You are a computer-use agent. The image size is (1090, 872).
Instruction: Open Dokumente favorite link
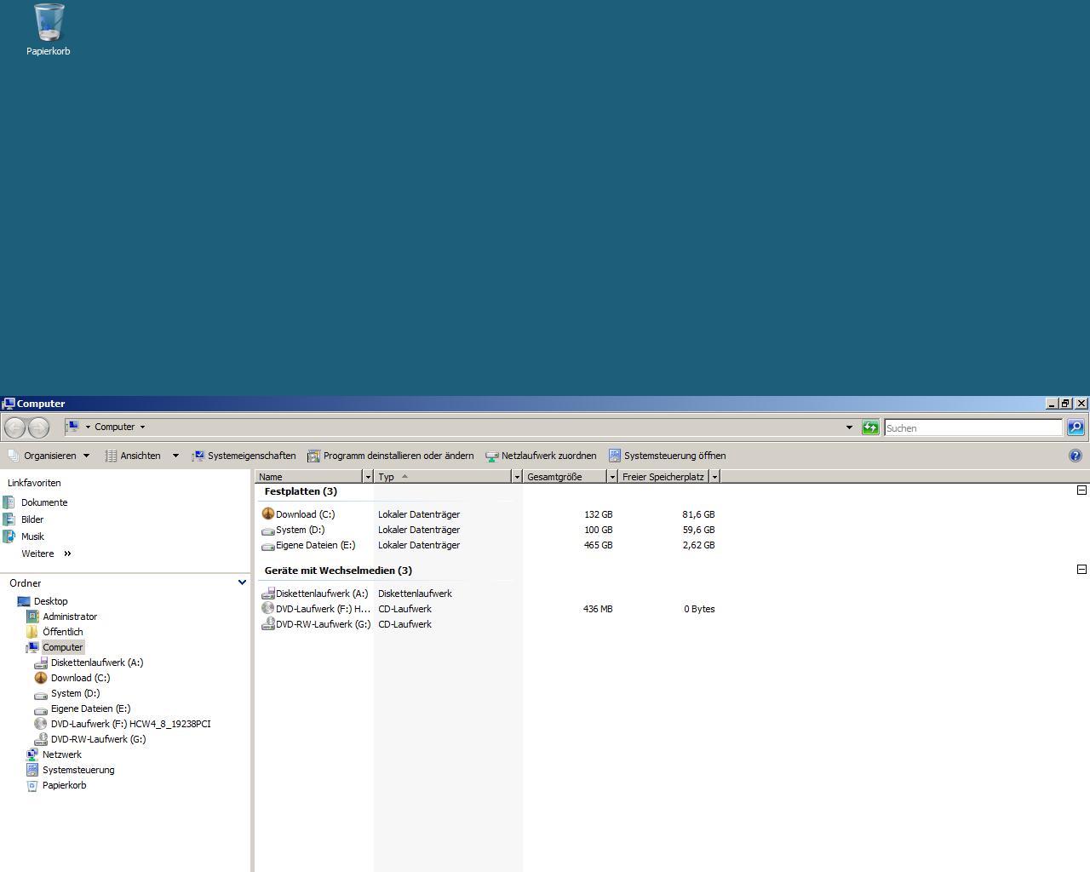(44, 502)
